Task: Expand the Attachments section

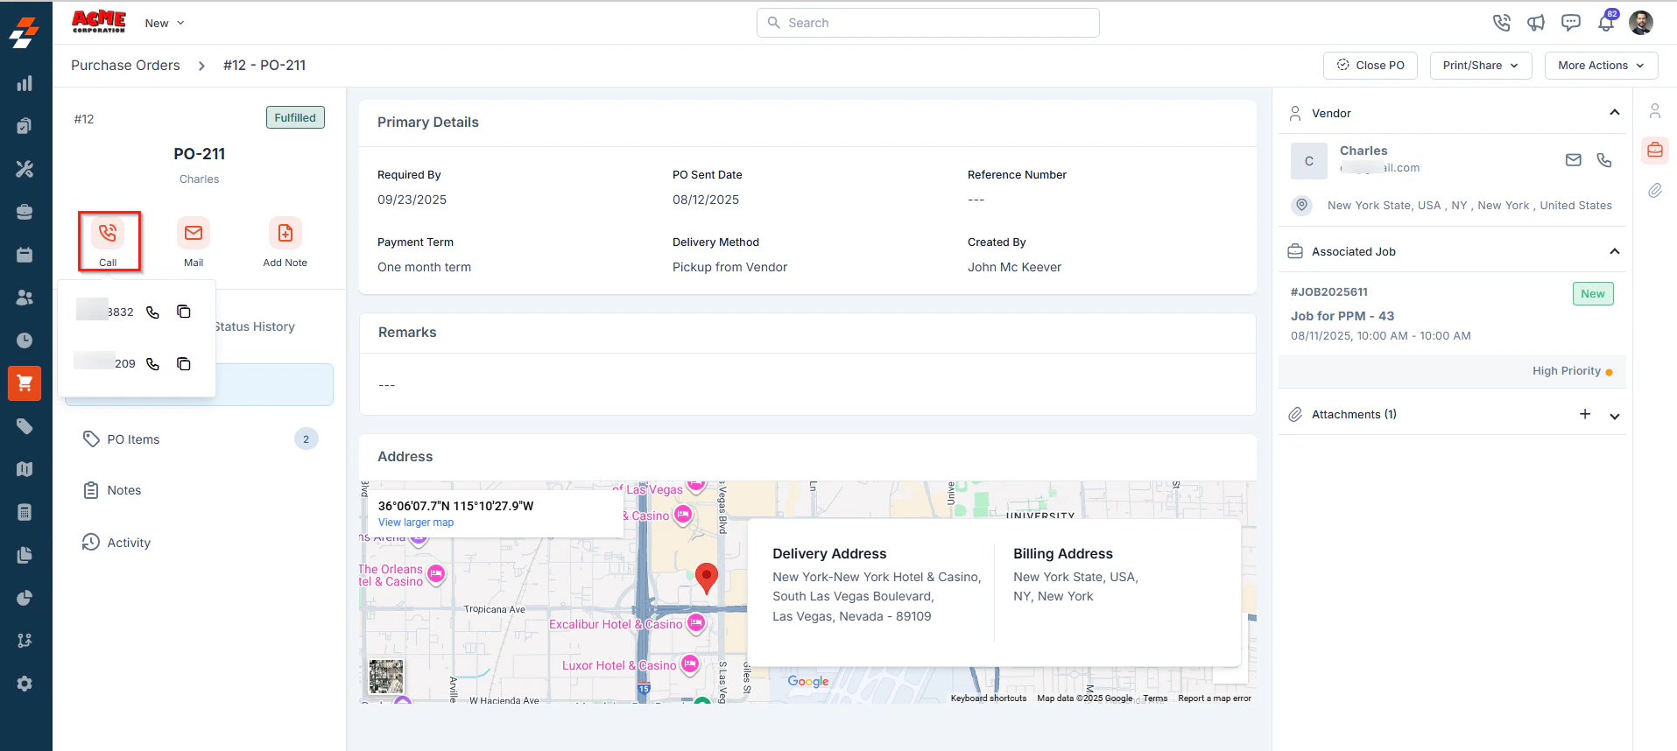Action: tap(1615, 416)
